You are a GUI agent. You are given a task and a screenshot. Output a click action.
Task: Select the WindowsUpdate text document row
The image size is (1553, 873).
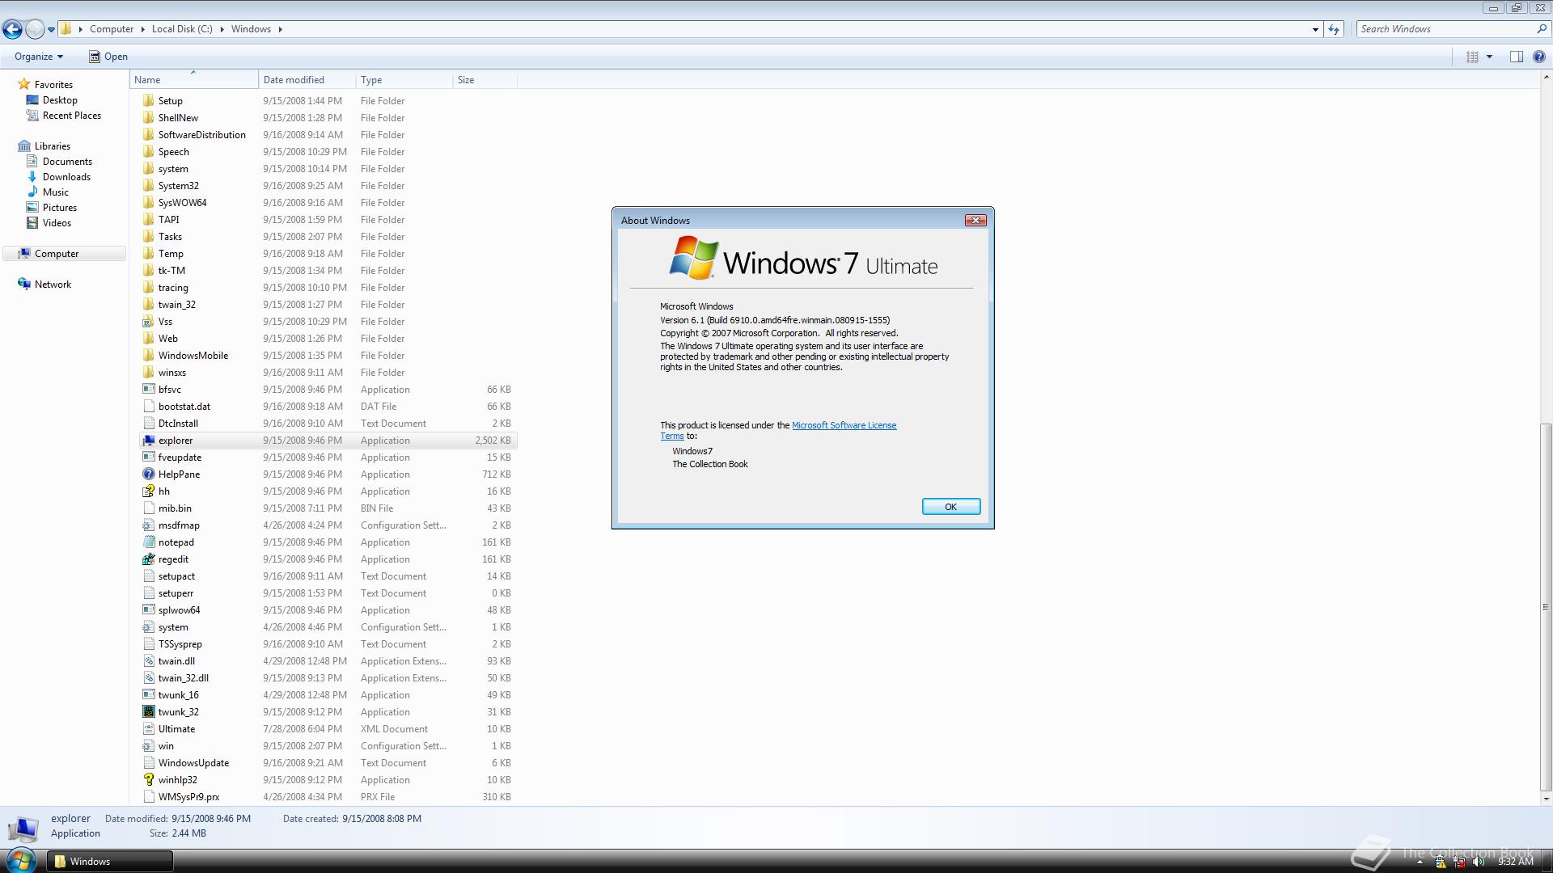[x=328, y=763]
